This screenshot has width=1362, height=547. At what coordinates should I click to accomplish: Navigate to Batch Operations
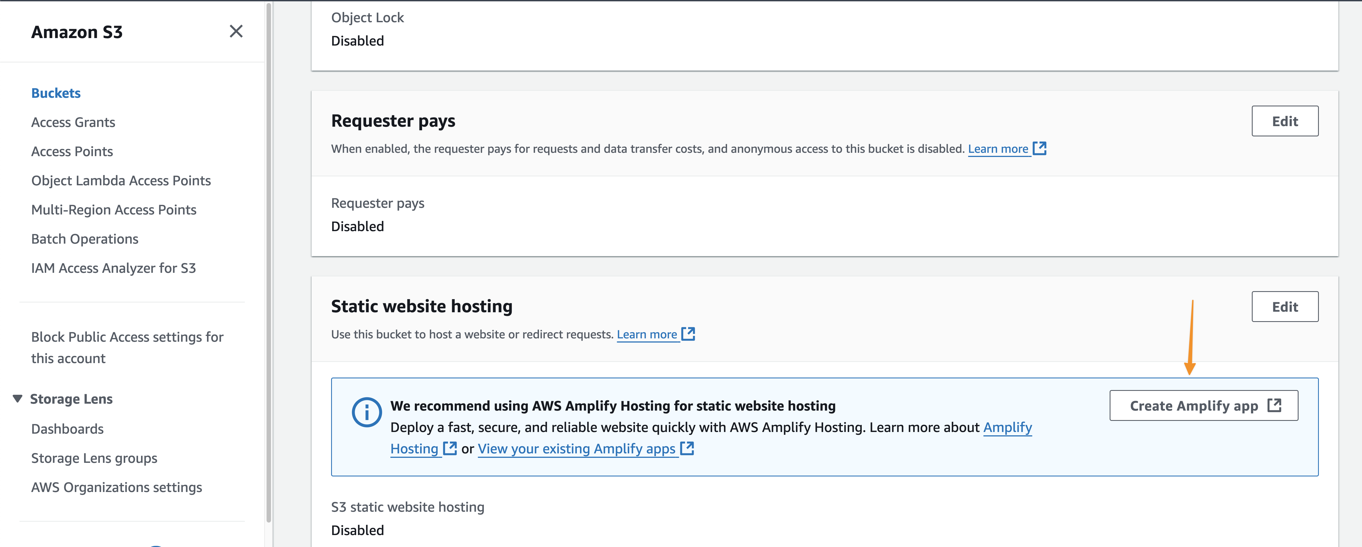click(85, 239)
